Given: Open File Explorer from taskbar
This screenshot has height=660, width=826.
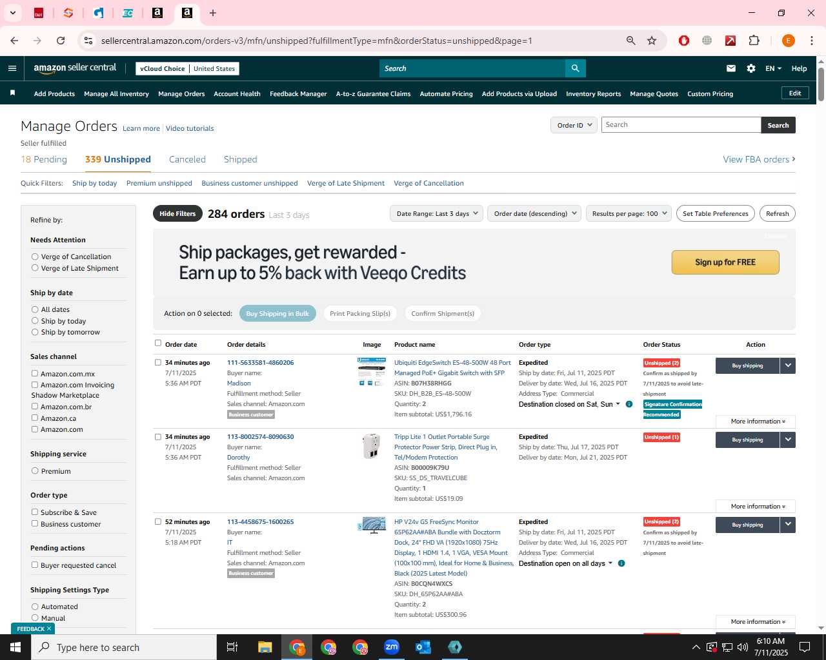Looking at the screenshot, I should click(x=265, y=647).
